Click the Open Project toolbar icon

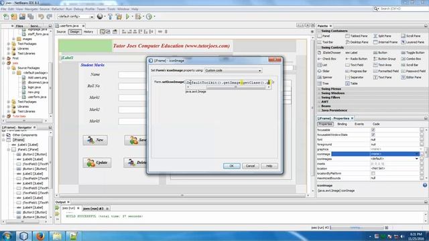(22, 17)
